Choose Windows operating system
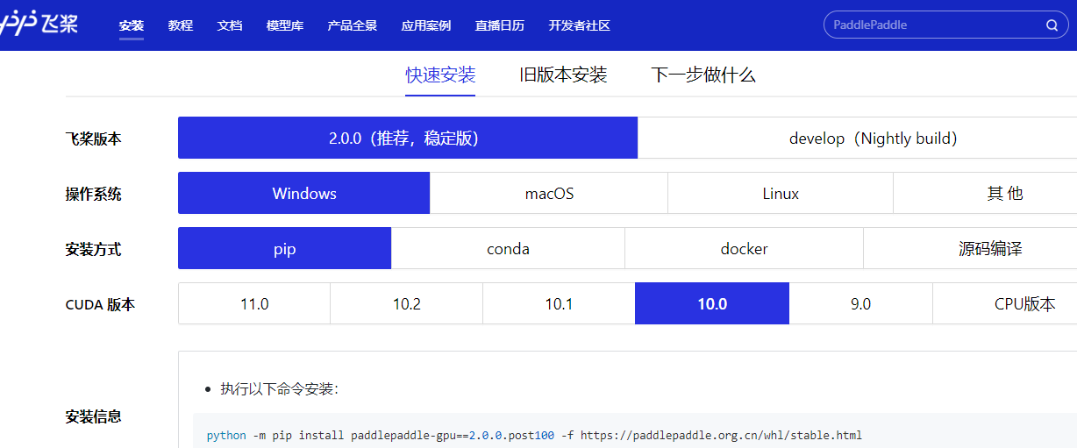The width and height of the screenshot is (1077, 448). (x=303, y=193)
